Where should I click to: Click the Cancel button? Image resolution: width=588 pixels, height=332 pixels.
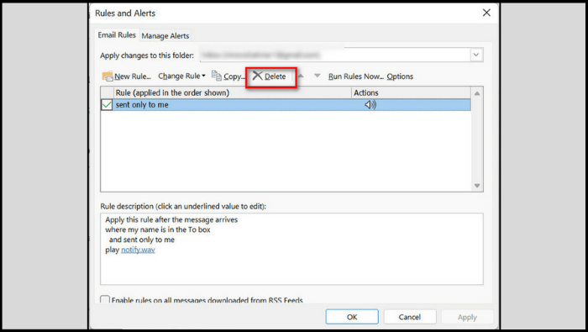410,317
